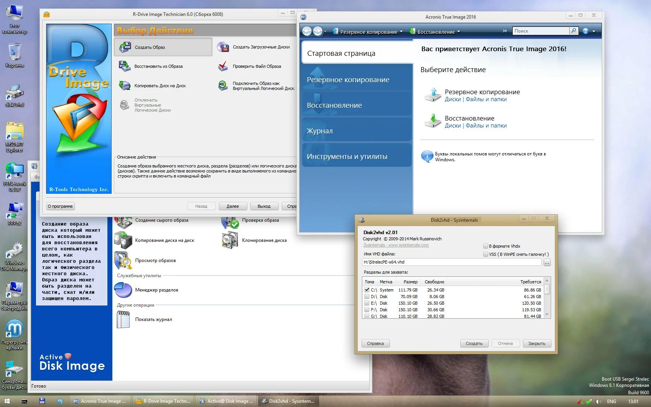Check the F:\ volume checkbox in Disk2vhd

[367, 310]
